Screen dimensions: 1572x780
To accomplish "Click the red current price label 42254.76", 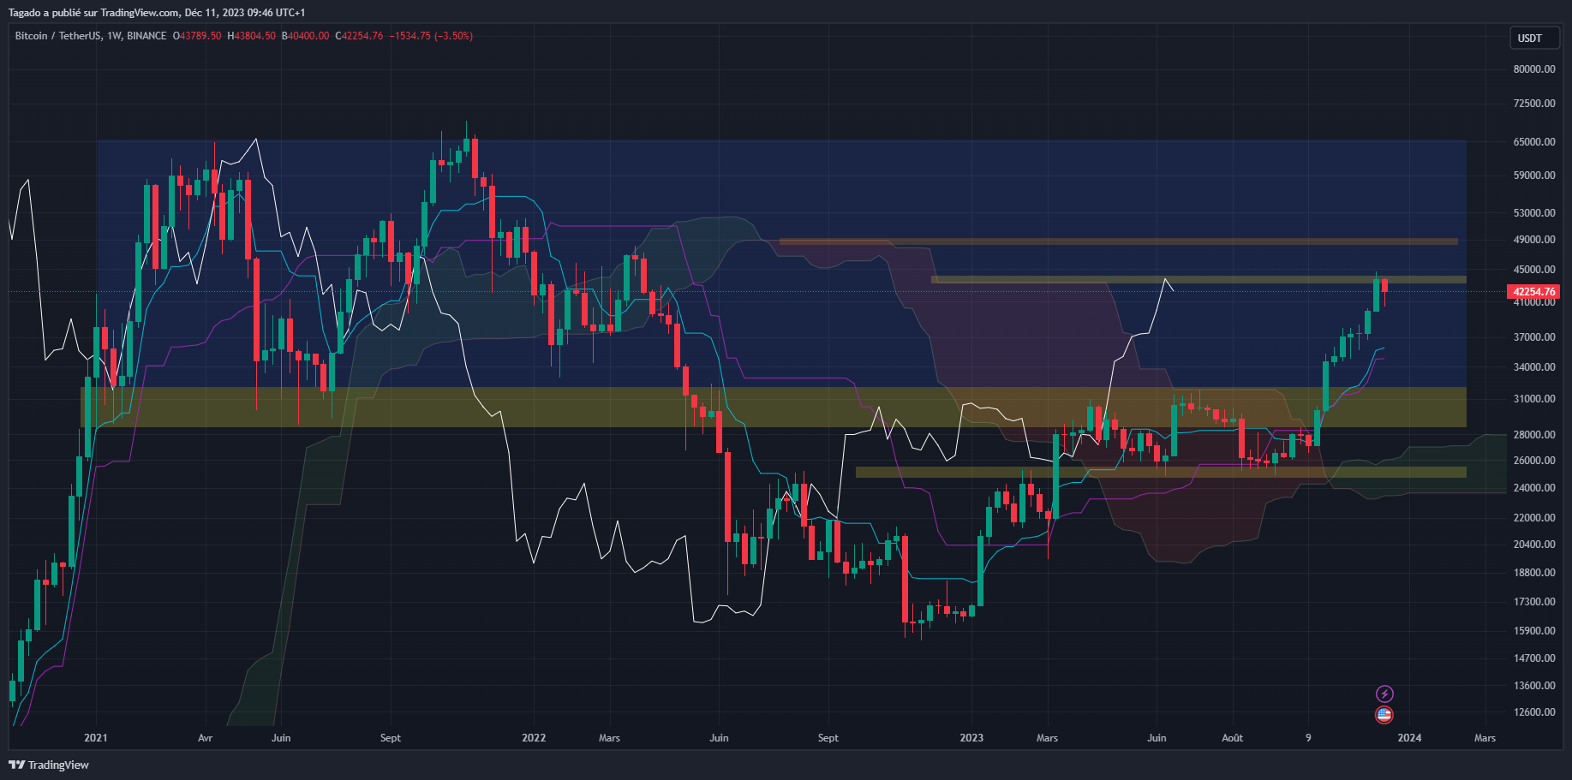I will pos(1533,292).
